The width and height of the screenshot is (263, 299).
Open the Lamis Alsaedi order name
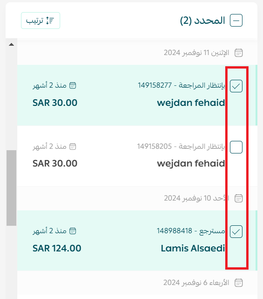coord(193,249)
